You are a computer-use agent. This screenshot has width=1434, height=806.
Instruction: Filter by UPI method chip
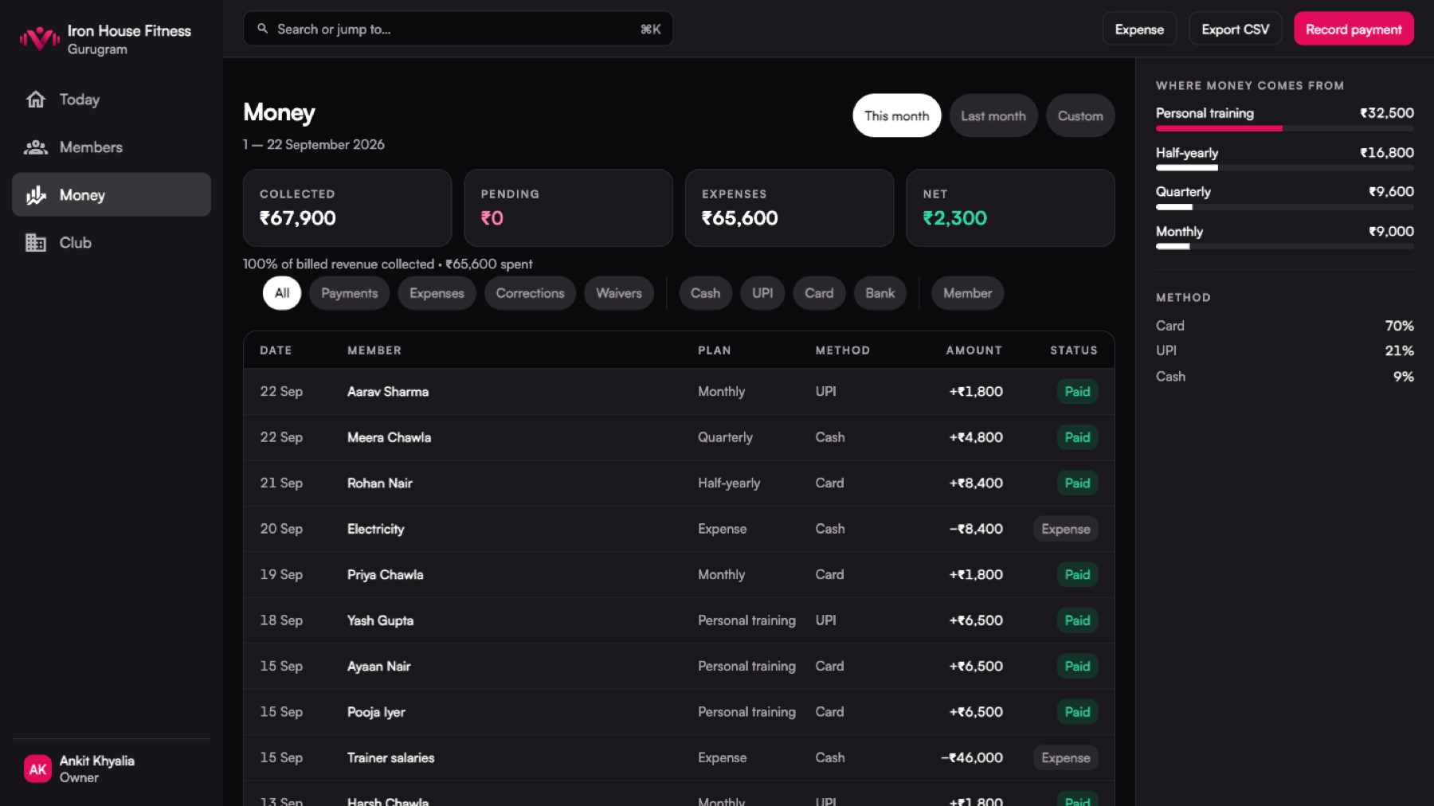[762, 293]
